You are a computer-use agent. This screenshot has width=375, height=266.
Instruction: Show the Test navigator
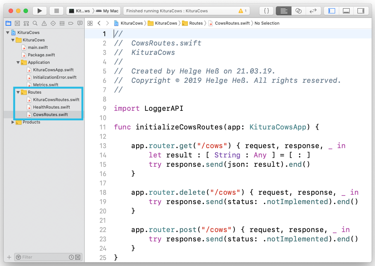pyautogui.click(x=53, y=23)
